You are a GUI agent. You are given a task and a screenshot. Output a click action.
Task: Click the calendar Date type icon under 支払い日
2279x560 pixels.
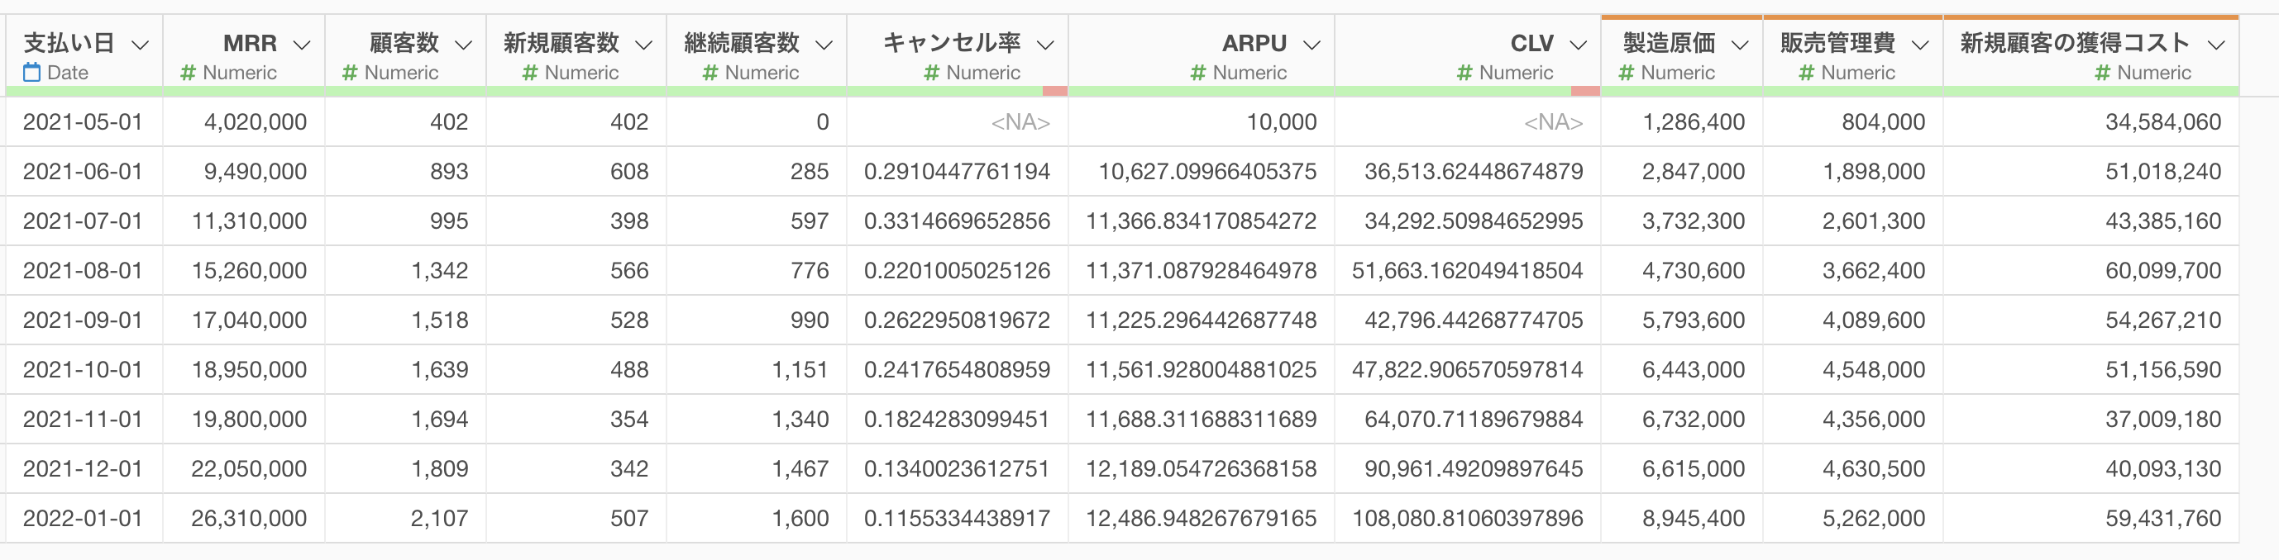32,73
